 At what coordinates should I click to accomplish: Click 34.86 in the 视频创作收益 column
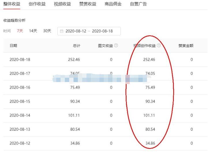coord(149,143)
